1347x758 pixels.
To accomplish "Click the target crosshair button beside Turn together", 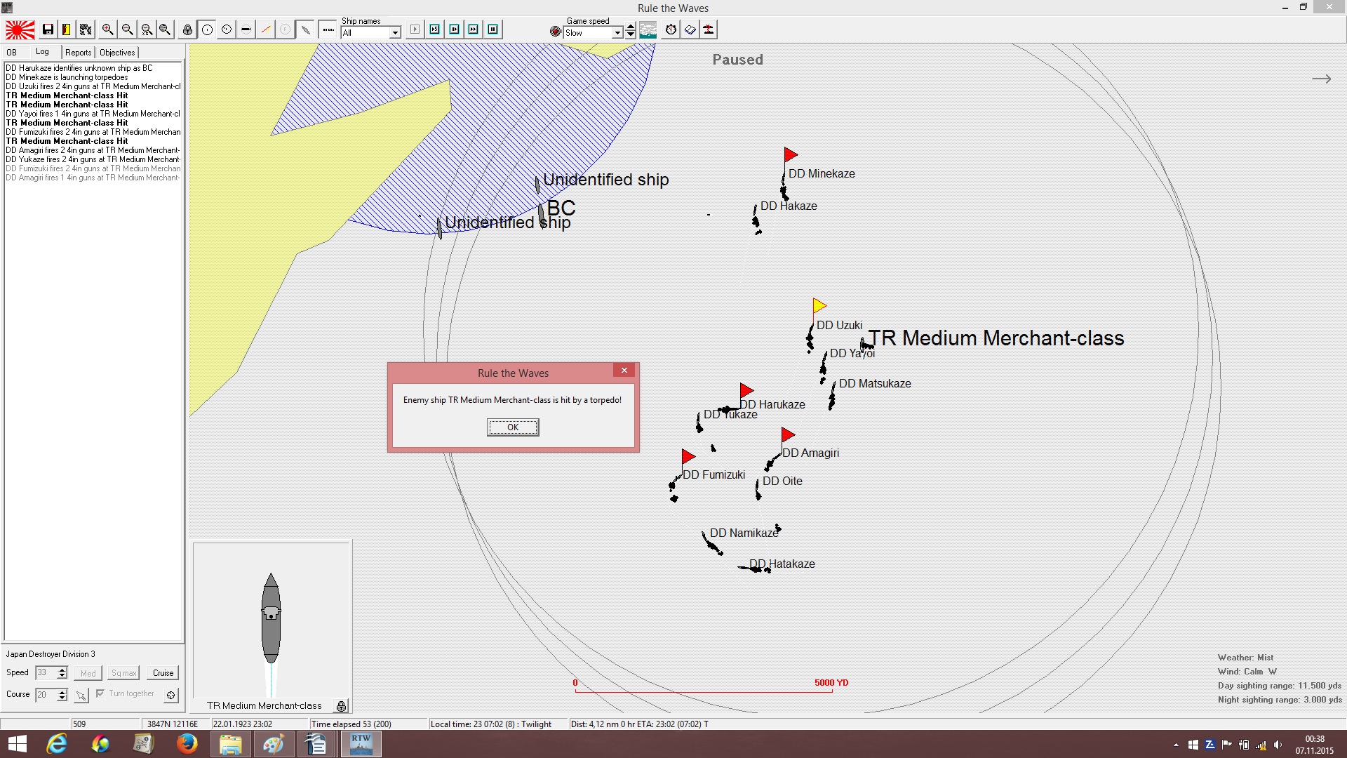I will 170,695.
